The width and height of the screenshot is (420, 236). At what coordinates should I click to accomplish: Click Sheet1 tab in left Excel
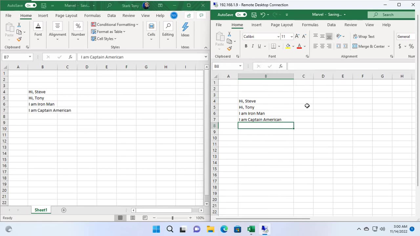click(41, 210)
